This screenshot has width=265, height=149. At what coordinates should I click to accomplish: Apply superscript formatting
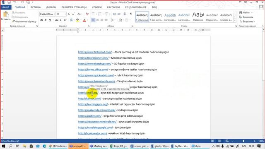pyautogui.click(x=65, y=20)
